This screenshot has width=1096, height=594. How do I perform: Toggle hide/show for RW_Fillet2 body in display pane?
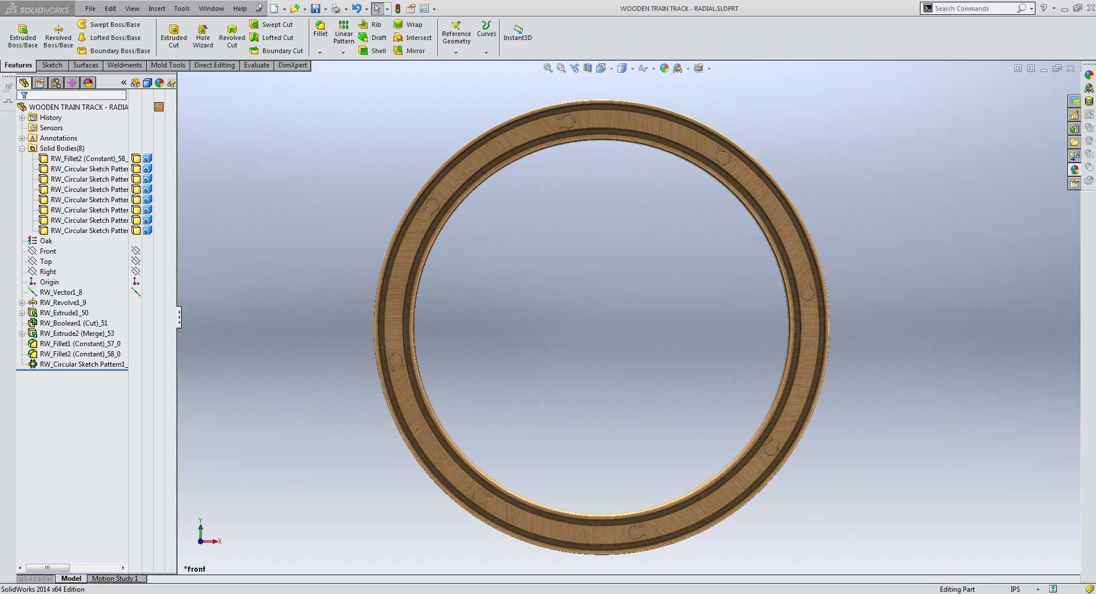click(136, 159)
